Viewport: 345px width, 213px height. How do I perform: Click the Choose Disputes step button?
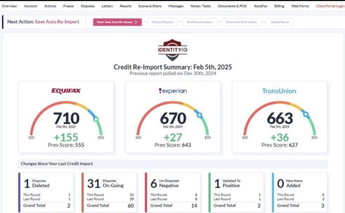tap(162, 22)
